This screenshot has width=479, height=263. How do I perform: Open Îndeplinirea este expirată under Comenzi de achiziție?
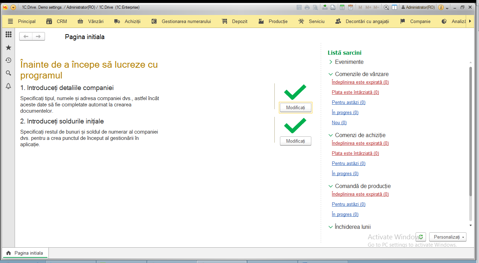pos(360,143)
